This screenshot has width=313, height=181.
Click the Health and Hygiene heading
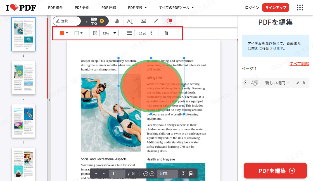(161, 159)
